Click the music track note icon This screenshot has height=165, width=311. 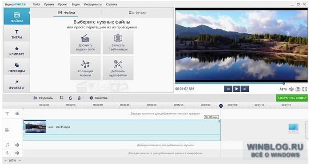8,145
